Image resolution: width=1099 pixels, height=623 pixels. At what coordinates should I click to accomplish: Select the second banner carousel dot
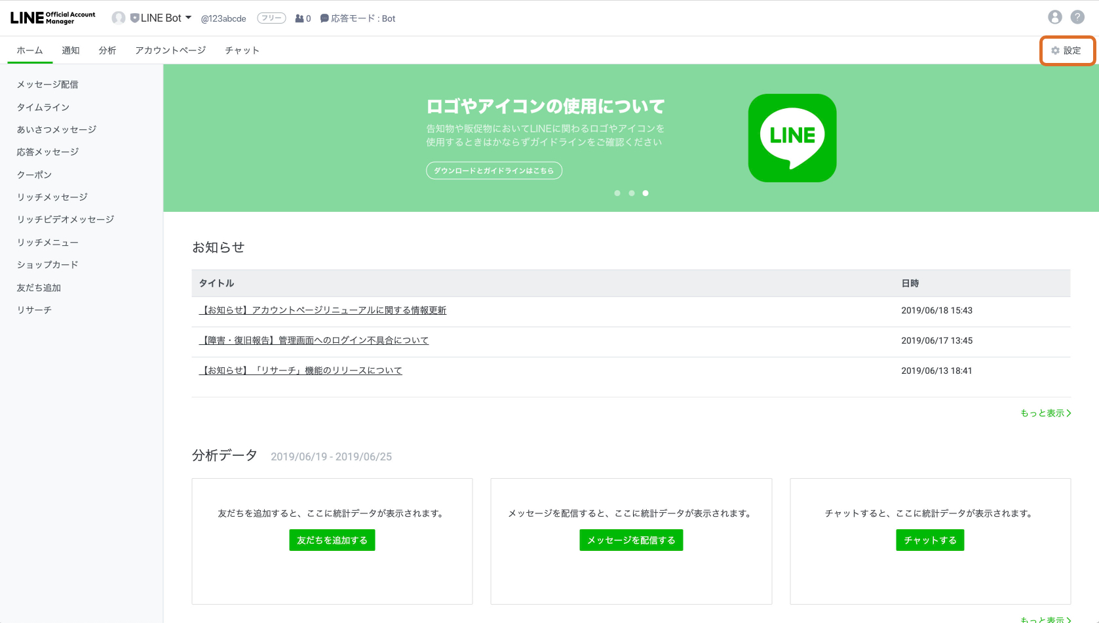pos(631,193)
